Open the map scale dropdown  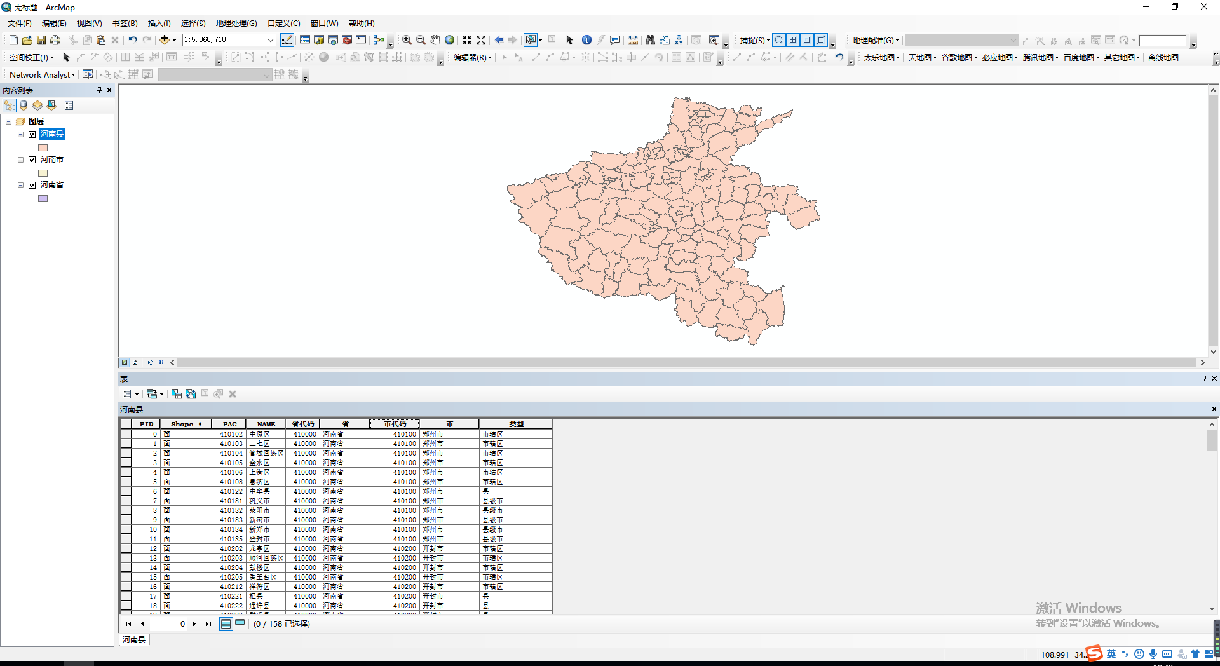pyautogui.click(x=270, y=40)
